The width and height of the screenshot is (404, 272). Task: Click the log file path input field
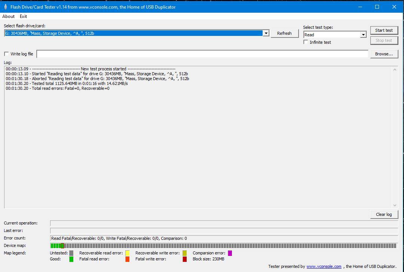202,54
